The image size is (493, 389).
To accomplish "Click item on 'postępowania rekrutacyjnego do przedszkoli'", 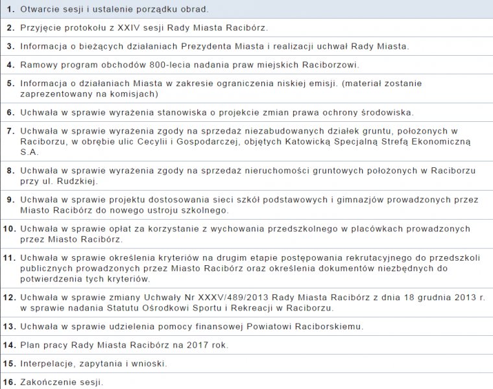I will (246, 268).
